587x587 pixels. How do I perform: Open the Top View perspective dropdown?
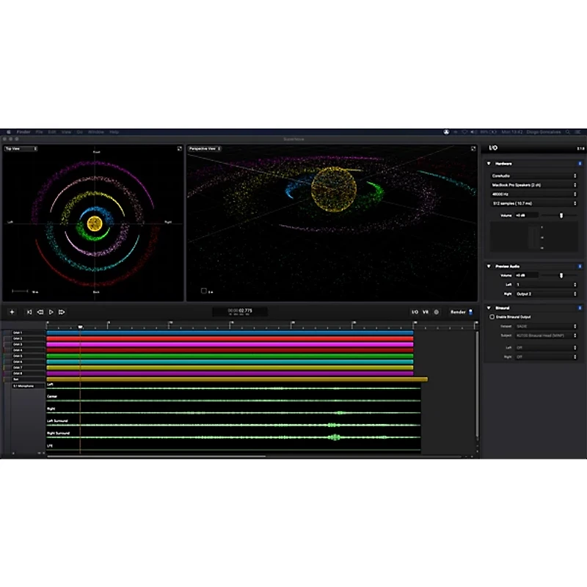(x=21, y=147)
